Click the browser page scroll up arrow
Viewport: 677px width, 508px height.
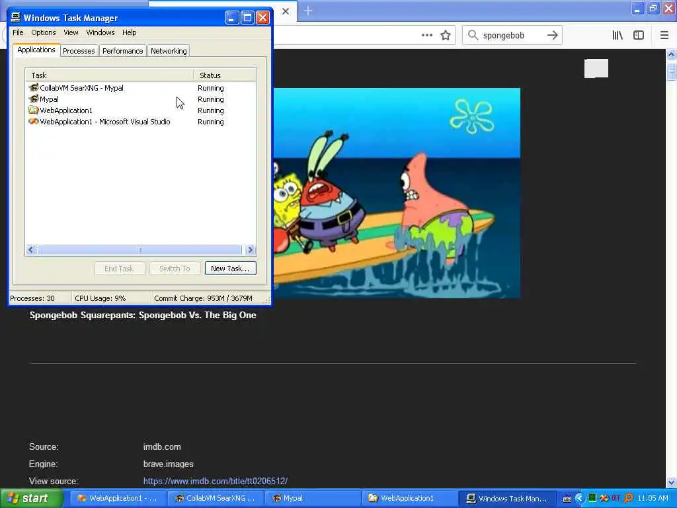pos(671,55)
